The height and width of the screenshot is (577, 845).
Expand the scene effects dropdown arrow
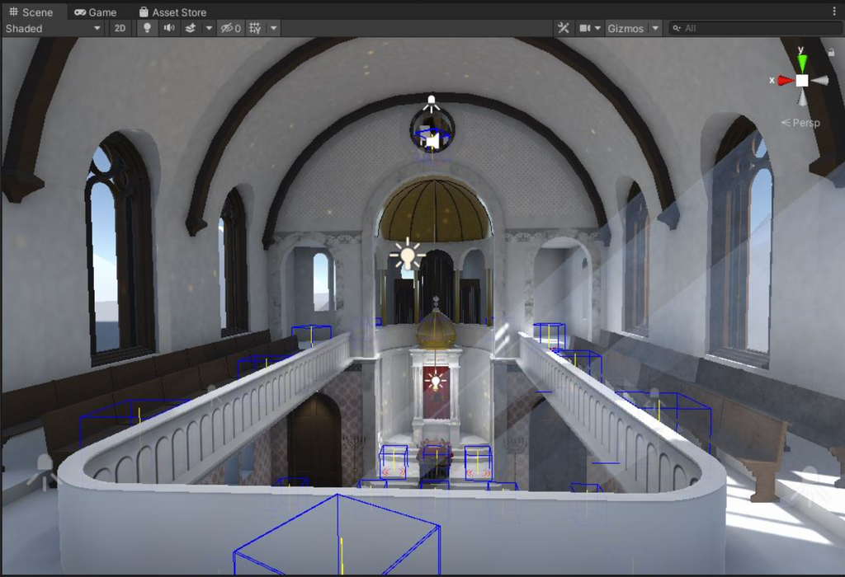(209, 28)
